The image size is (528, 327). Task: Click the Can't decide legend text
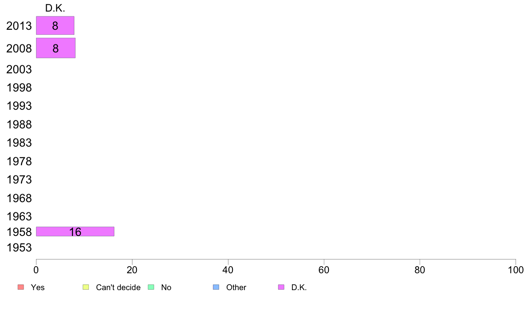[x=118, y=287]
